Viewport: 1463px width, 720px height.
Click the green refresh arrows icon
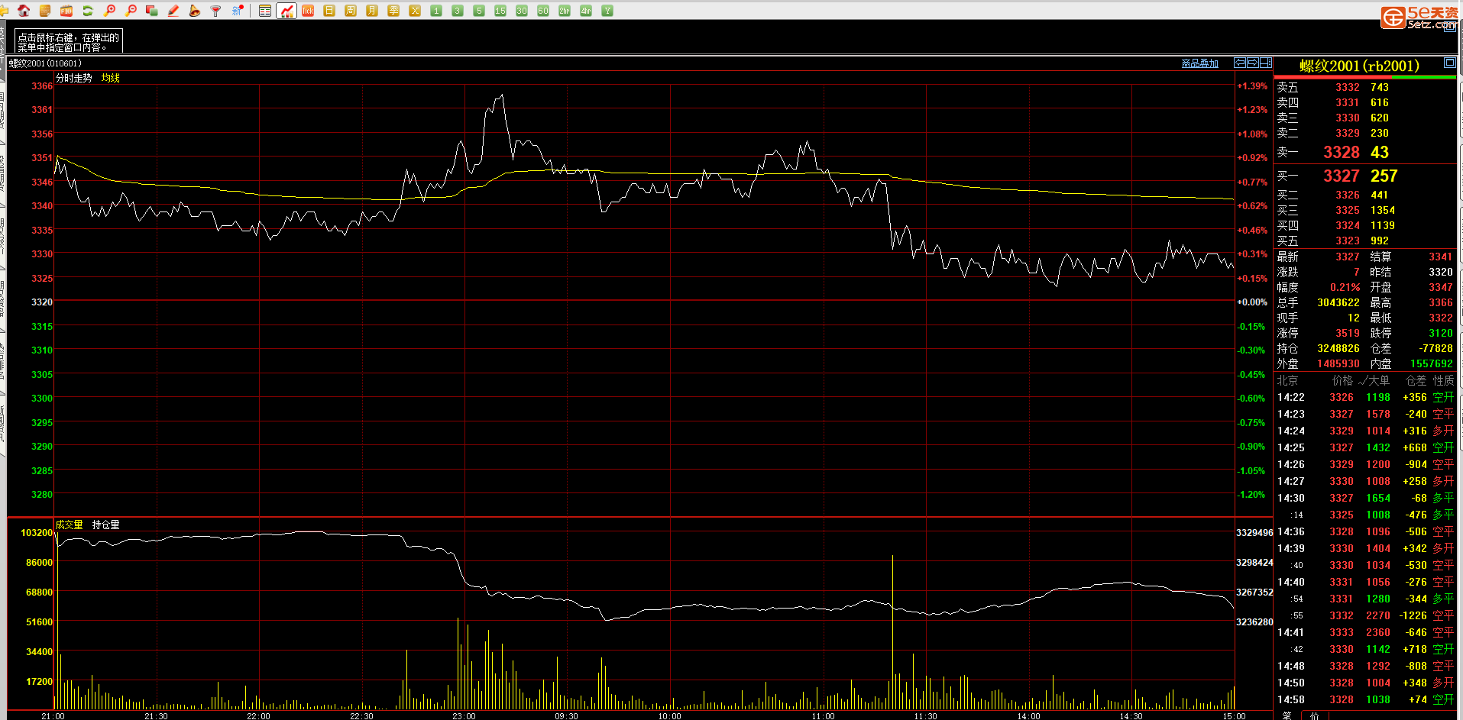[x=88, y=11]
